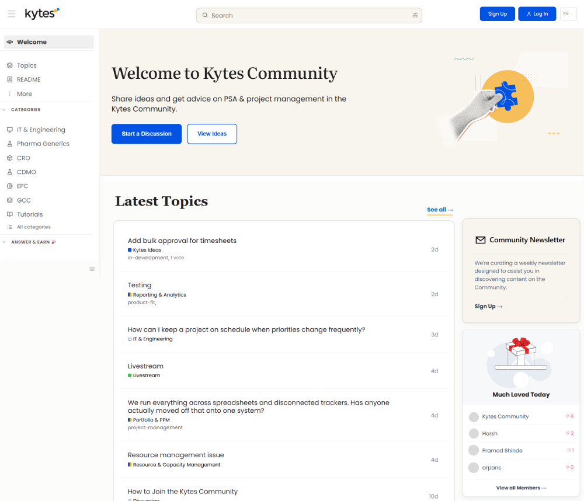Select the Welcome sidebar item
Screen dimensions: 584x501
(x=49, y=42)
